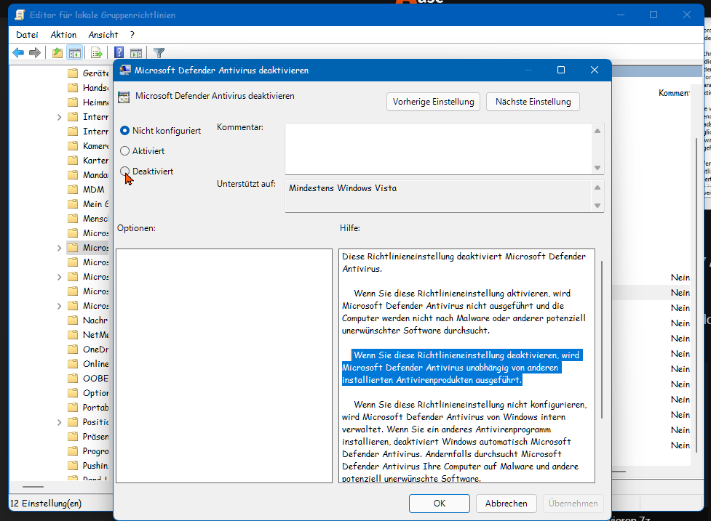711x521 pixels.
Task: Click the editor window's right vertical scrollbar
Action: (x=696, y=294)
